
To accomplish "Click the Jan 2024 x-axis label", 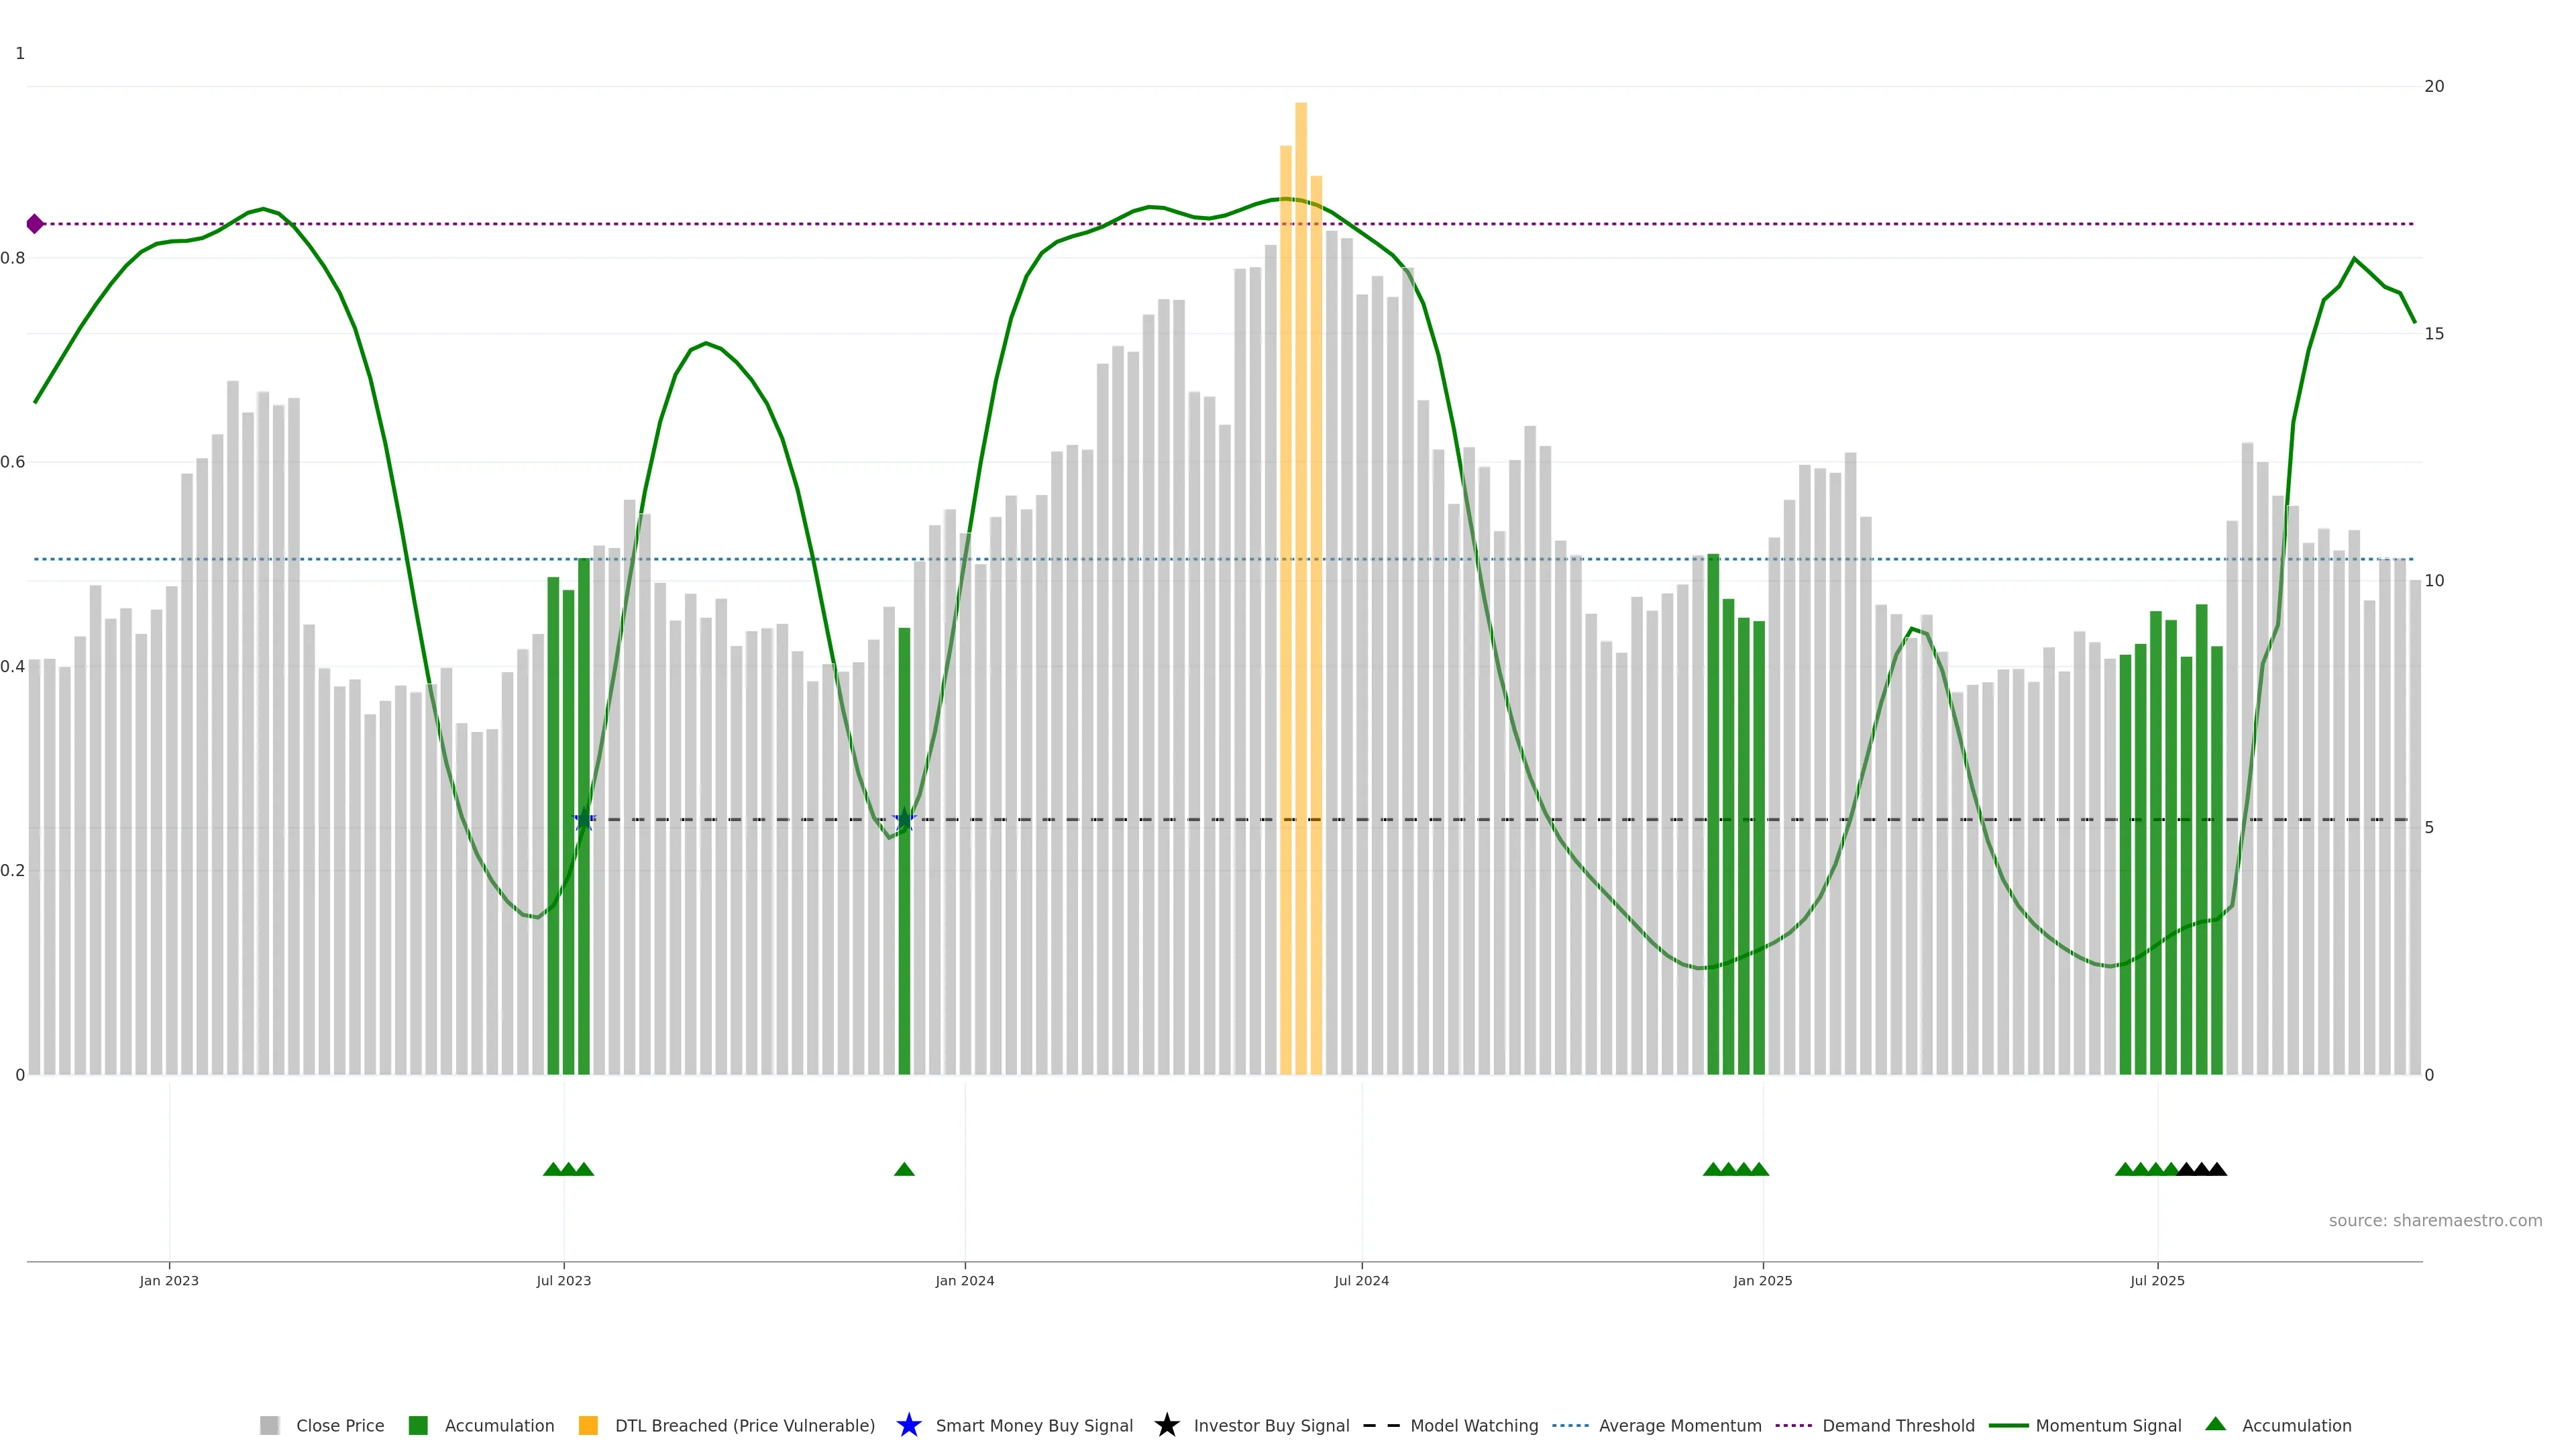I will click(x=964, y=1281).
